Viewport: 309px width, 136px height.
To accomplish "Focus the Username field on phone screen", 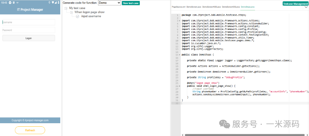I will pyautogui.click(x=29, y=22).
